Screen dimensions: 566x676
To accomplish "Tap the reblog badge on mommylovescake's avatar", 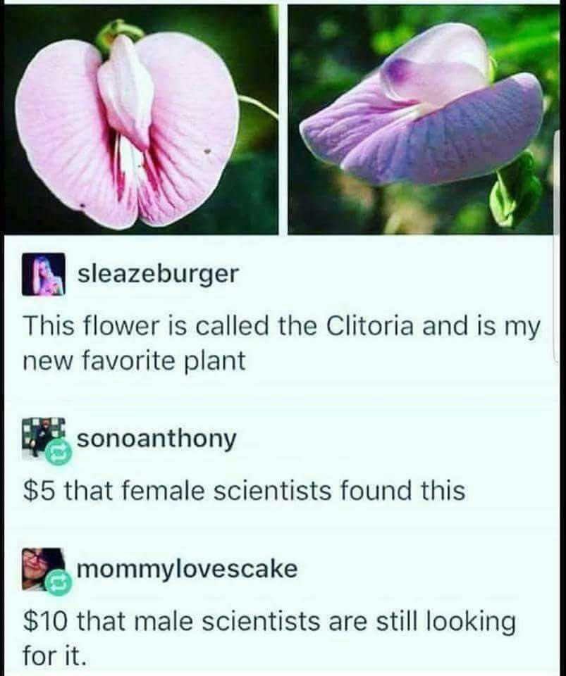I will pyautogui.click(x=58, y=583).
